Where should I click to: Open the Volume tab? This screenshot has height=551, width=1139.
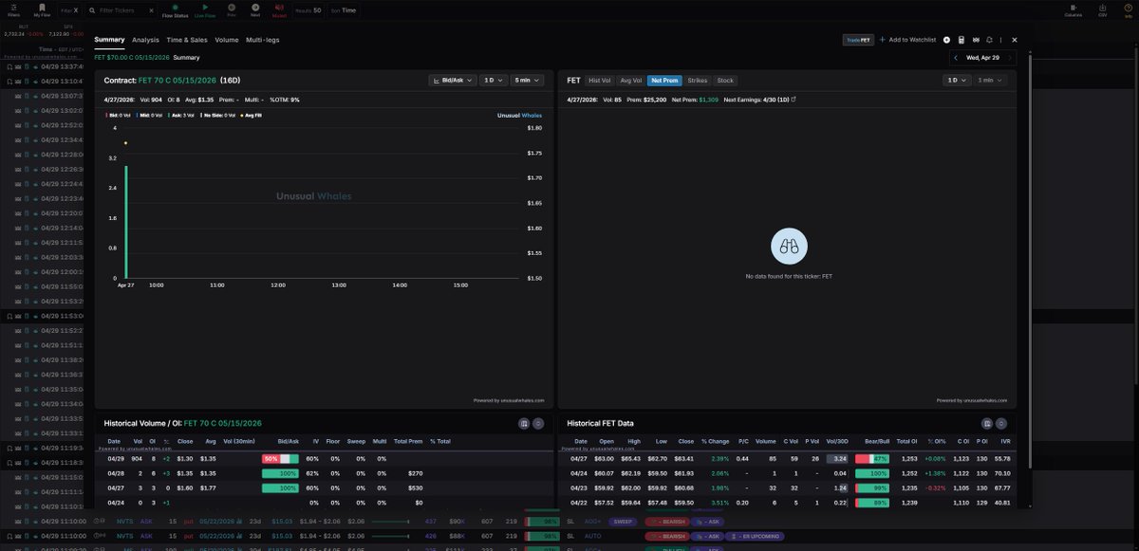pyautogui.click(x=227, y=40)
